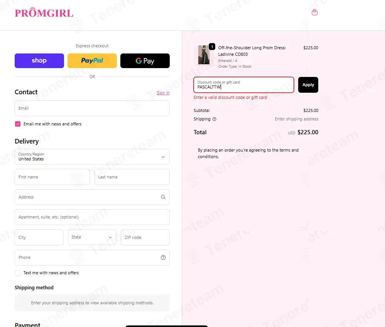Click the address search magnifier icon
The height and width of the screenshot is (327, 385).
coord(163,197)
